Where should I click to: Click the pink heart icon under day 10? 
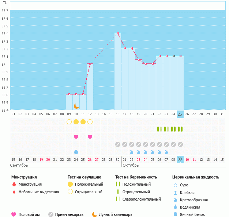[x=76, y=137]
